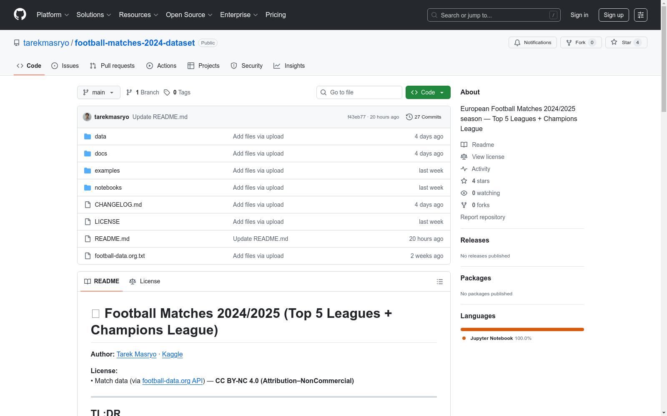Click the accessibility settings icon in header
The image size is (667, 416).
(x=640, y=15)
